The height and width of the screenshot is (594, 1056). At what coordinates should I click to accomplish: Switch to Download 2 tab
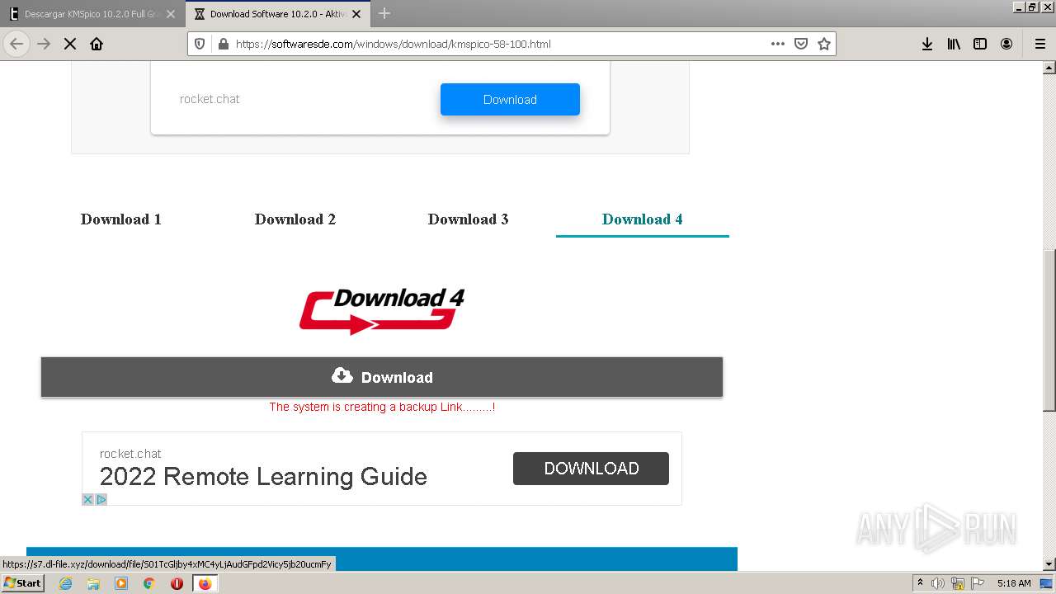pos(295,219)
